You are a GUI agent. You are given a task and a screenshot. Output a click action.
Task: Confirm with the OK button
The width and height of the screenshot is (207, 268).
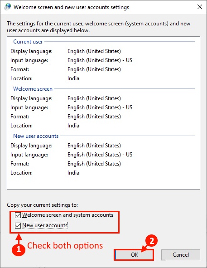pos(134,255)
